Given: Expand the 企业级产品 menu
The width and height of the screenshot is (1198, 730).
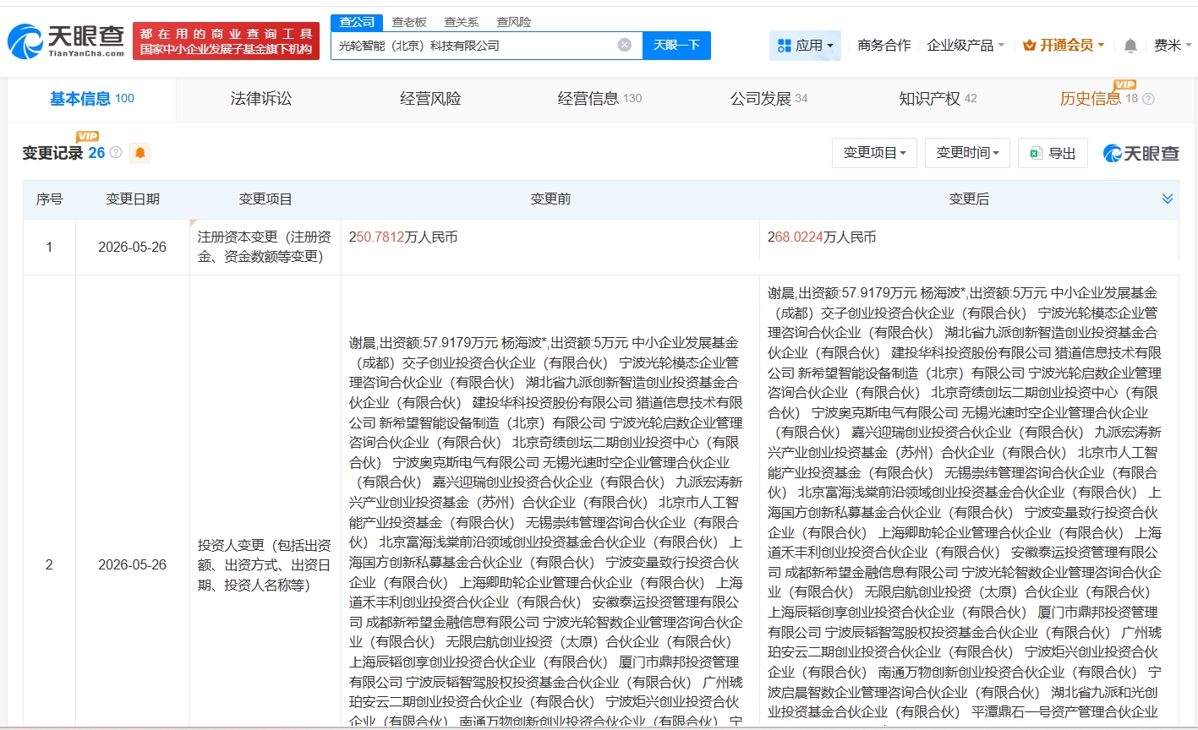Looking at the screenshot, I should 966,46.
